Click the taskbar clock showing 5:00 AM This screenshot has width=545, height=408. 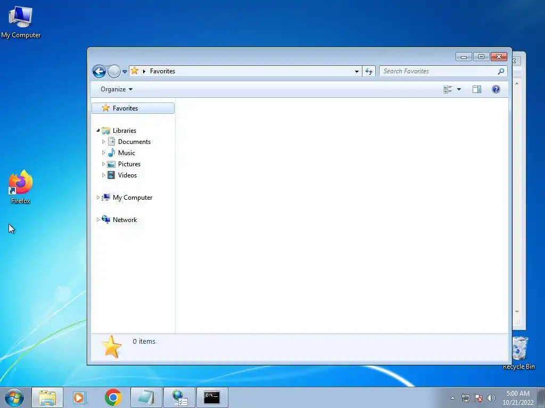(518, 398)
